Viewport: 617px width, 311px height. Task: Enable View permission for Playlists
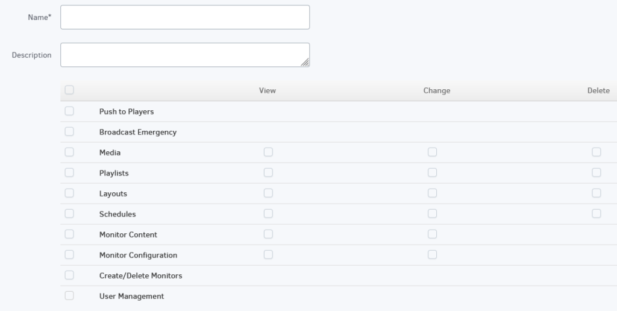point(268,172)
